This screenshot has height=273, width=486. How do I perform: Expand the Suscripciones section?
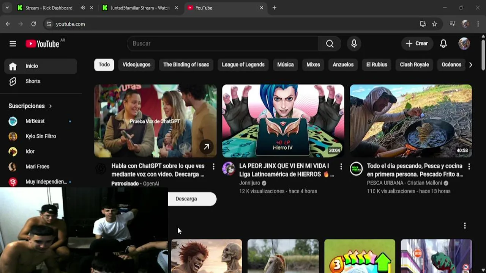(x=30, y=106)
